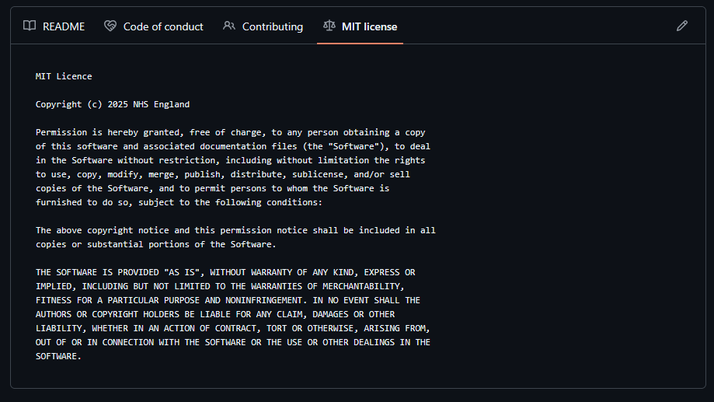This screenshot has height=402, width=714.
Task: Click the "MIT Licence" heading text
Action: 64,76
